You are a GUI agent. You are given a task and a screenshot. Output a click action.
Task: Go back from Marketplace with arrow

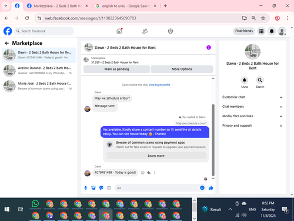[7, 43]
